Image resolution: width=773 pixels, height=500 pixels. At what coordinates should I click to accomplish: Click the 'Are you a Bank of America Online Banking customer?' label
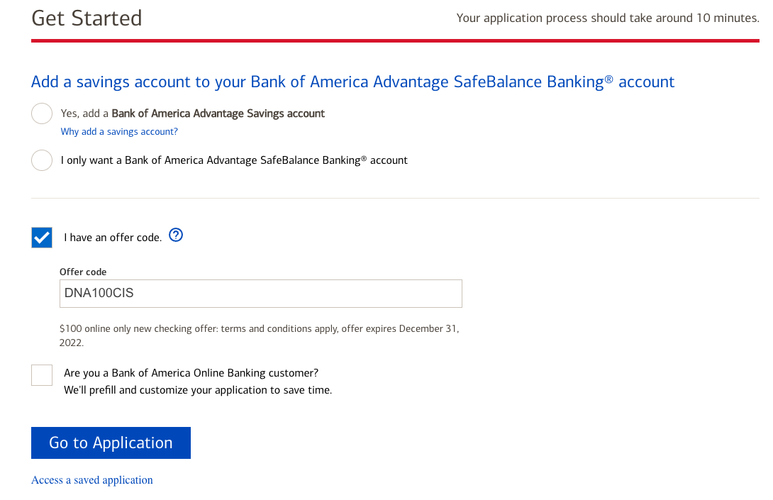pyautogui.click(x=191, y=373)
